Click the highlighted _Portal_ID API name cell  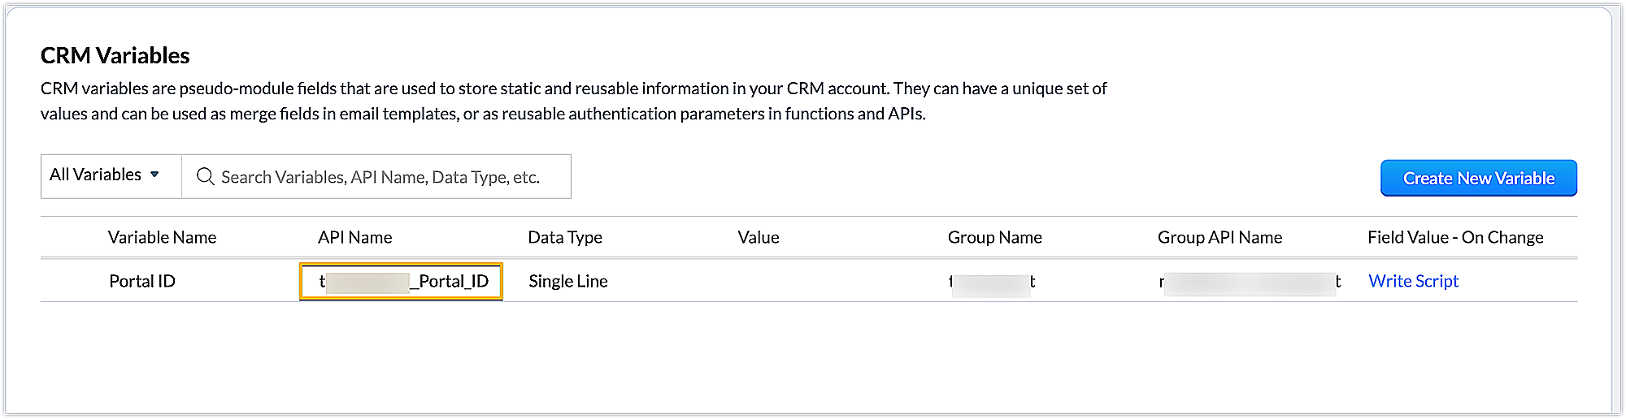402,282
